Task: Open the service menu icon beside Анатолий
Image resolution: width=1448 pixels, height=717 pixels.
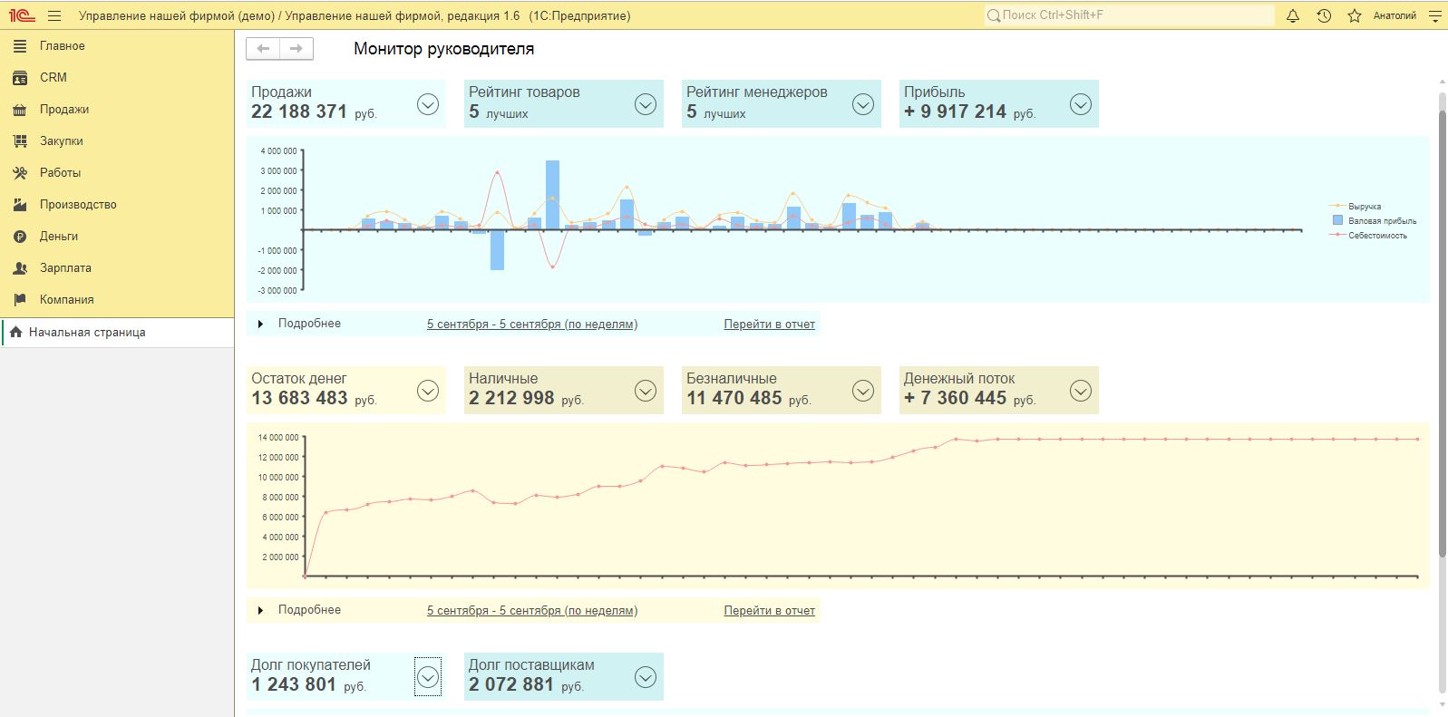Action: pos(1435,15)
